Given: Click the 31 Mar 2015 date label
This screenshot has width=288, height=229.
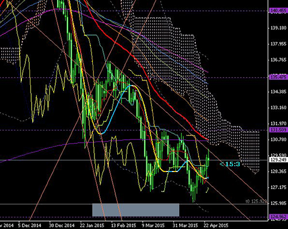Looking at the screenshot, I should click(x=185, y=225).
